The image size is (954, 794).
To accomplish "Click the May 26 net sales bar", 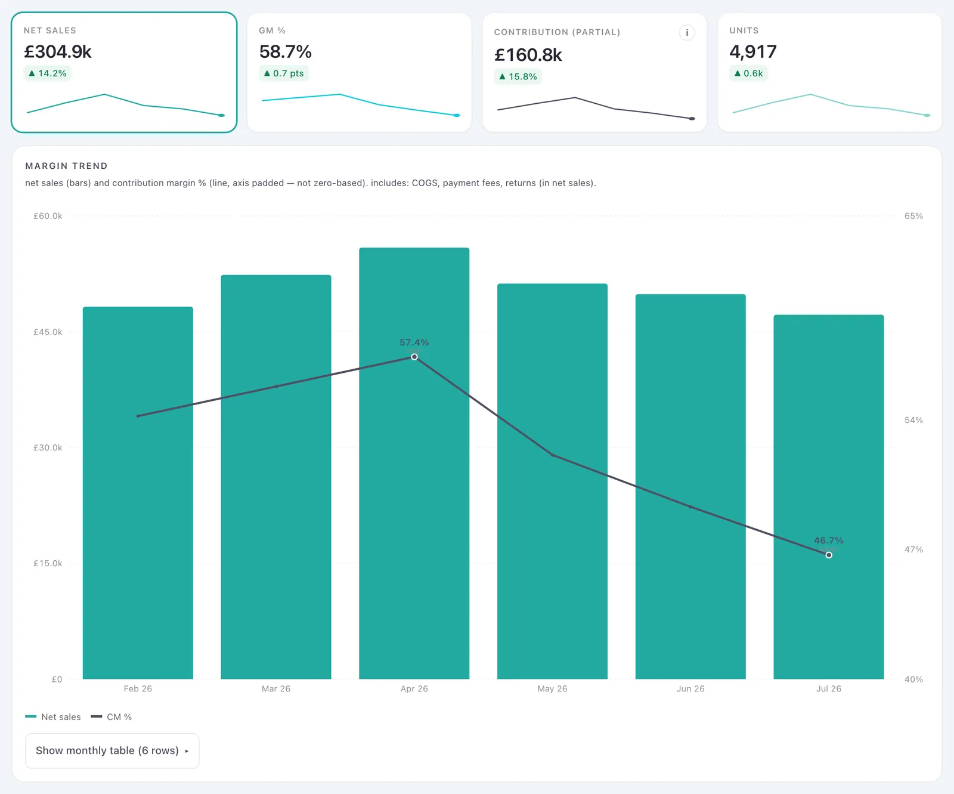I will [552, 481].
